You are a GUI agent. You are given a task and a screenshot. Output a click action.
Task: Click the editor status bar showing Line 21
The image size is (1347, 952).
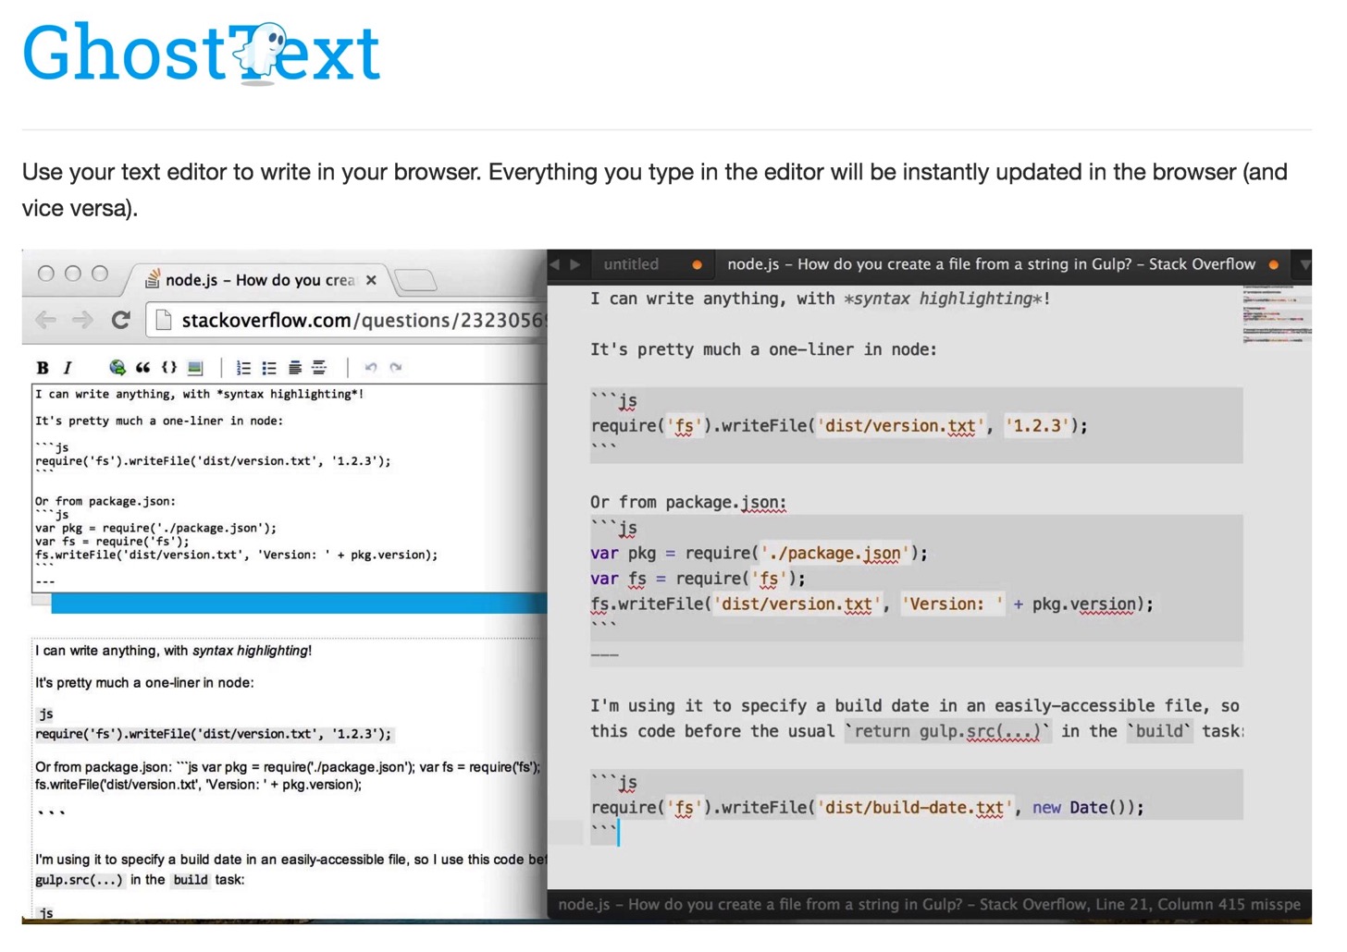(930, 905)
